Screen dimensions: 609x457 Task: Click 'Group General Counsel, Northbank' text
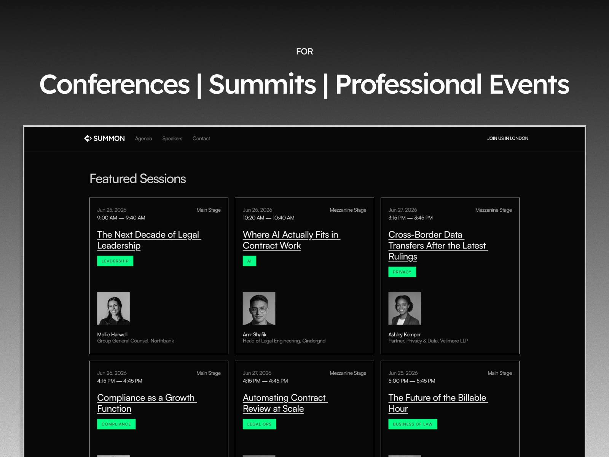click(x=136, y=341)
